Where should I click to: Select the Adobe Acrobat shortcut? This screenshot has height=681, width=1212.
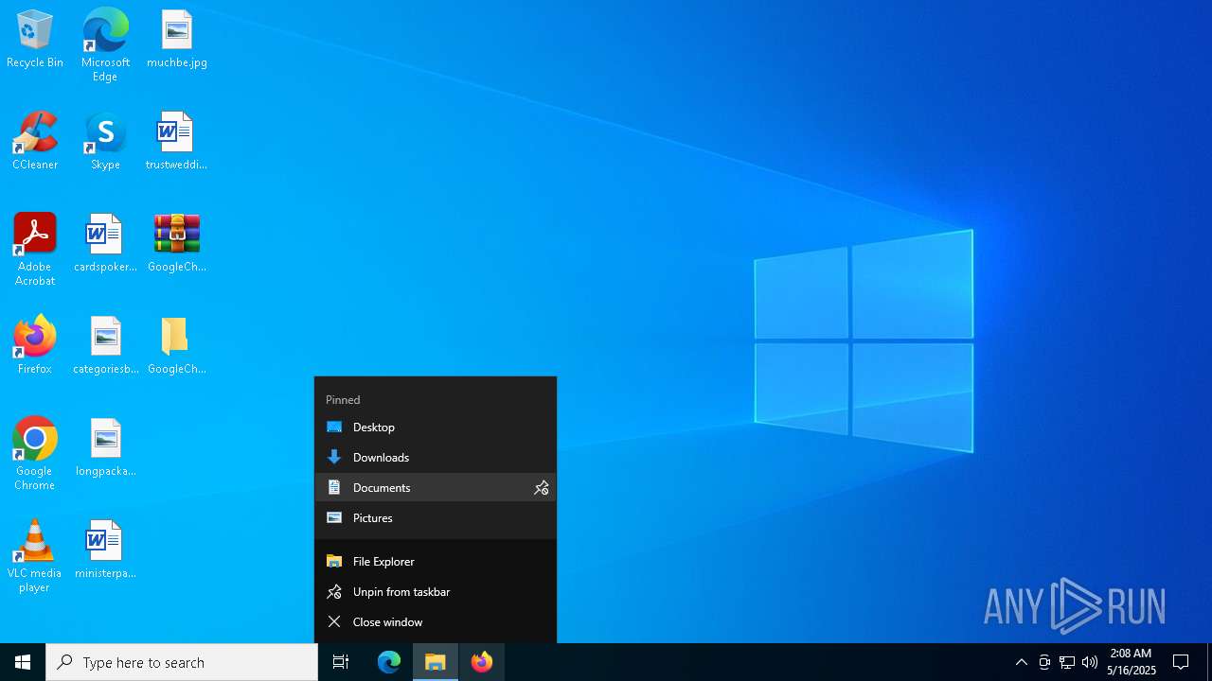(35, 250)
